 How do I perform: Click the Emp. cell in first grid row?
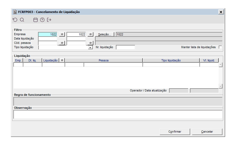point(18,65)
